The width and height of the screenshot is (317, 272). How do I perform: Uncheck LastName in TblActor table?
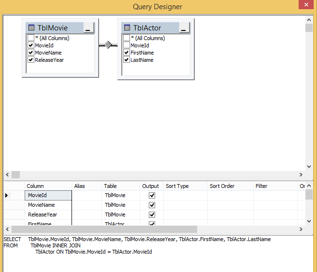point(126,60)
